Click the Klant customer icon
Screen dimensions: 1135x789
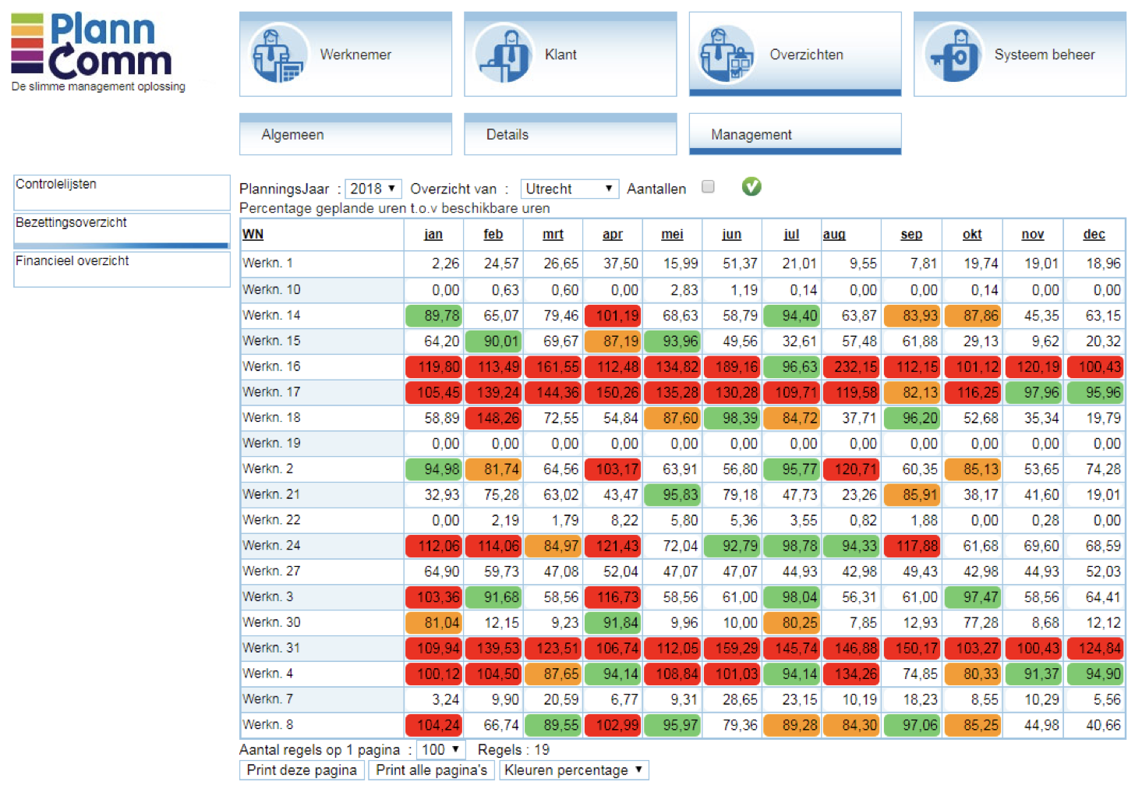504,55
